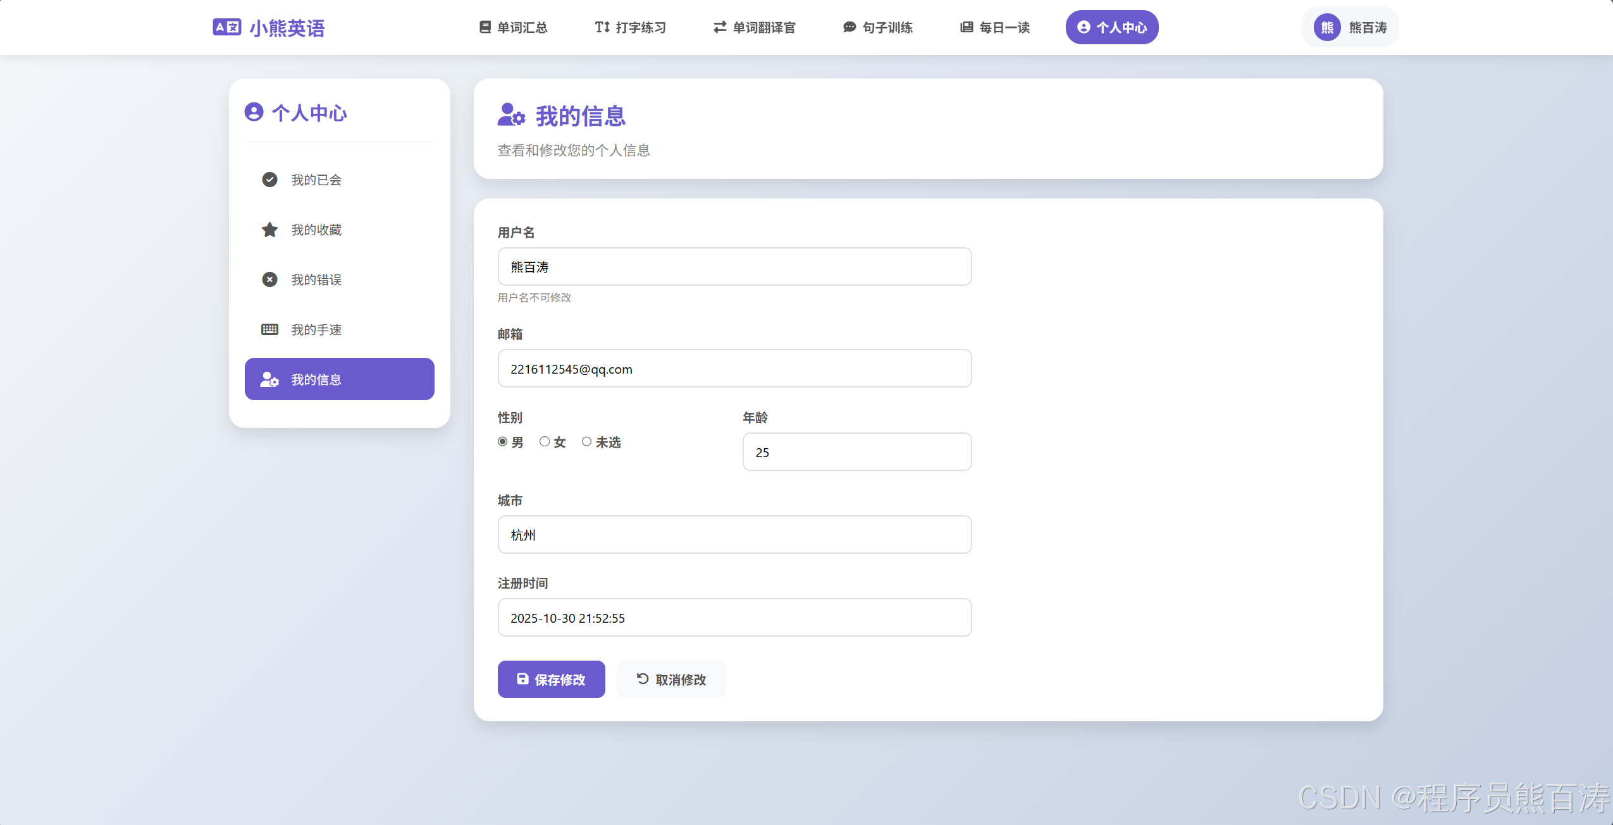This screenshot has height=825, width=1613.
Task: Click the swap arrows icon beside 单词翻译官
Action: click(720, 27)
